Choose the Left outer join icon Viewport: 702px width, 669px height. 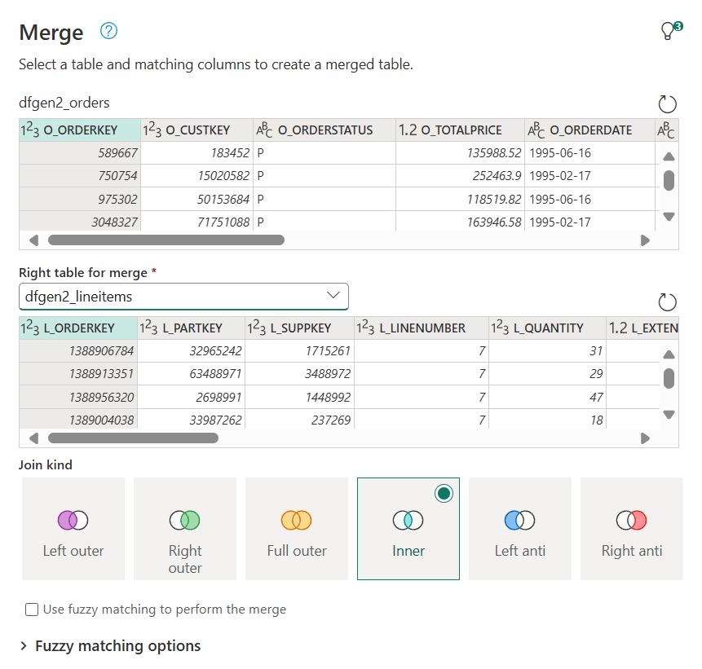(73, 520)
